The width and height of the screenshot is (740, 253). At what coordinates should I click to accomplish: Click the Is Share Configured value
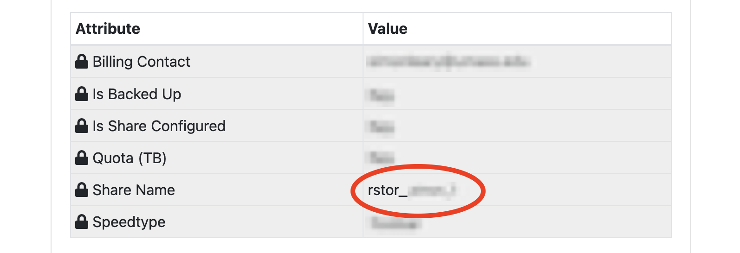(382, 126)
